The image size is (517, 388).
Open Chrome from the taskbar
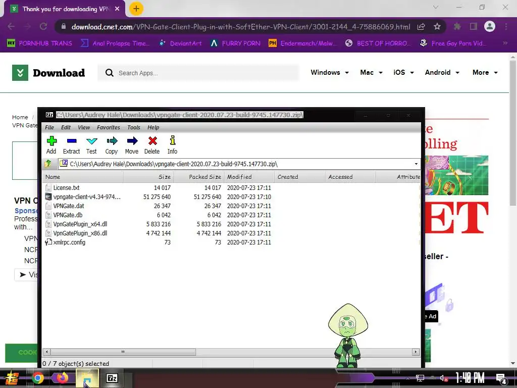click(x=38, y=378)
